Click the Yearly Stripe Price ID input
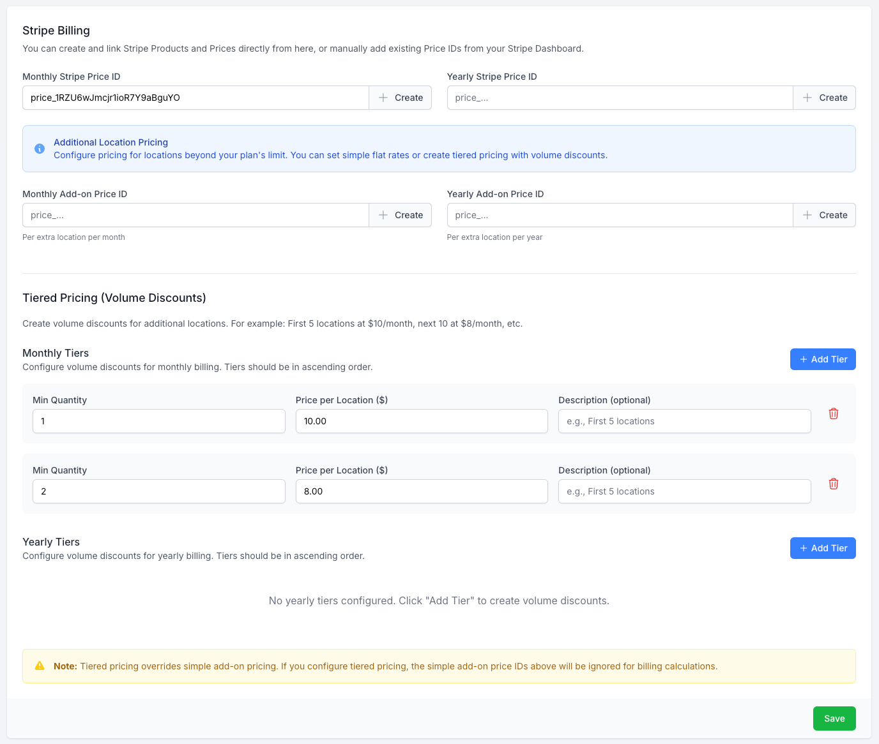Image resolution: width=879 pixels, height=744 pixels. (620, 98)
